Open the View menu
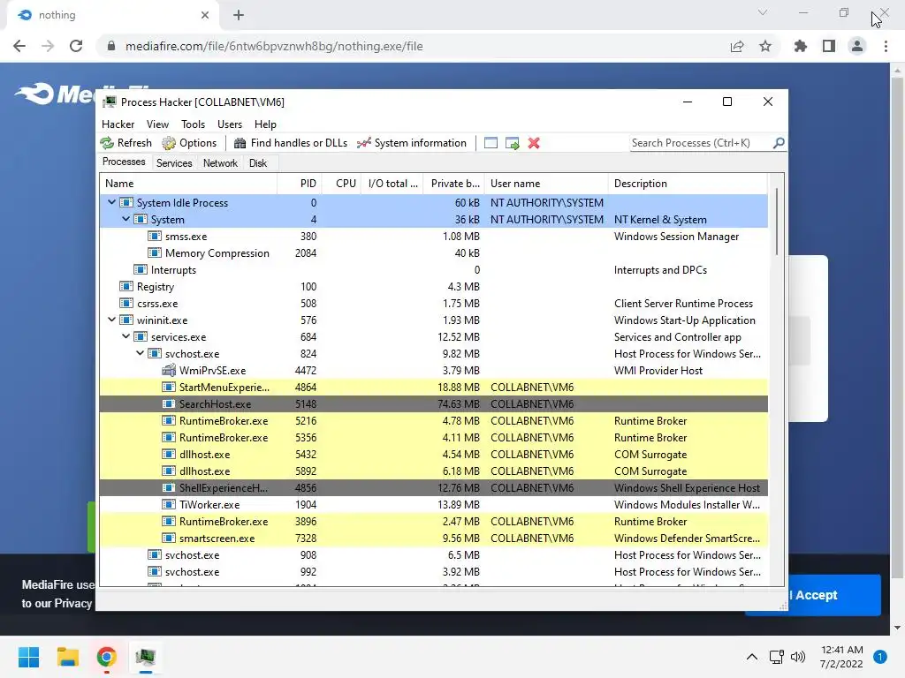The height and width of the screenshot is (678, 905). click(157, 124)
